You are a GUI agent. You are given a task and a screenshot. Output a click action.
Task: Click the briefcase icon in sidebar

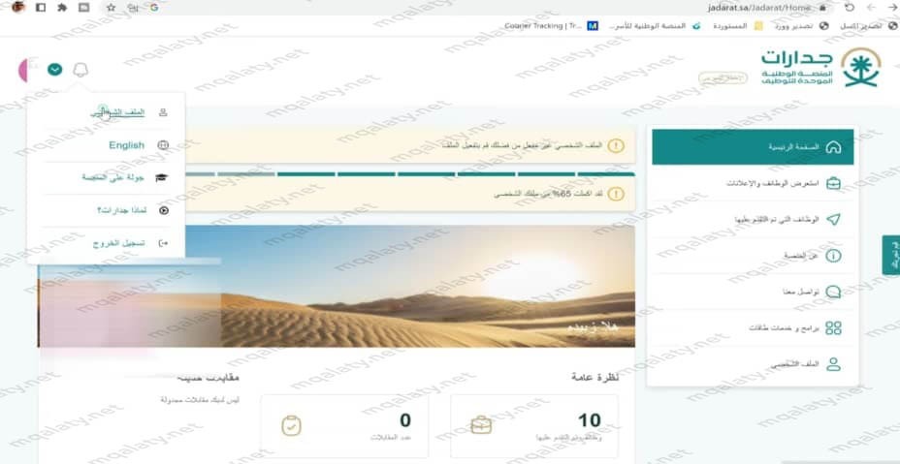click(833, 183)
